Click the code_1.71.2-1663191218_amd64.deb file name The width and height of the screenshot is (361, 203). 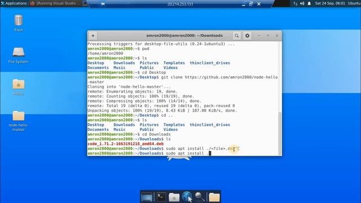[125, 144]
